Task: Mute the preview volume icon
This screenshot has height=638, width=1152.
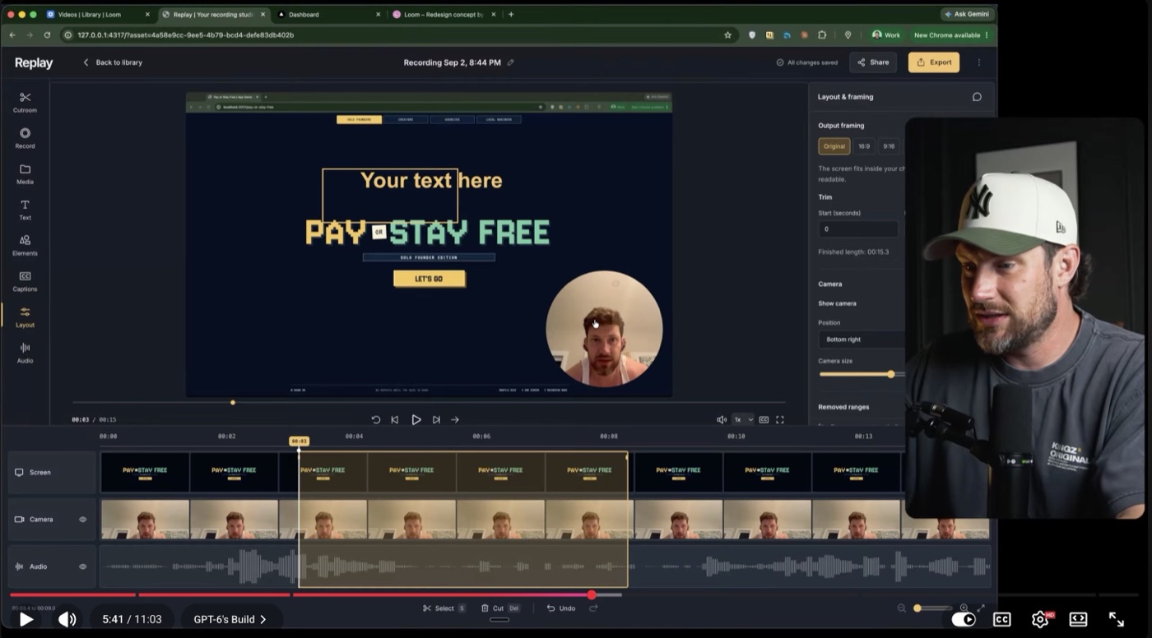Action: [x=722, y=419]
